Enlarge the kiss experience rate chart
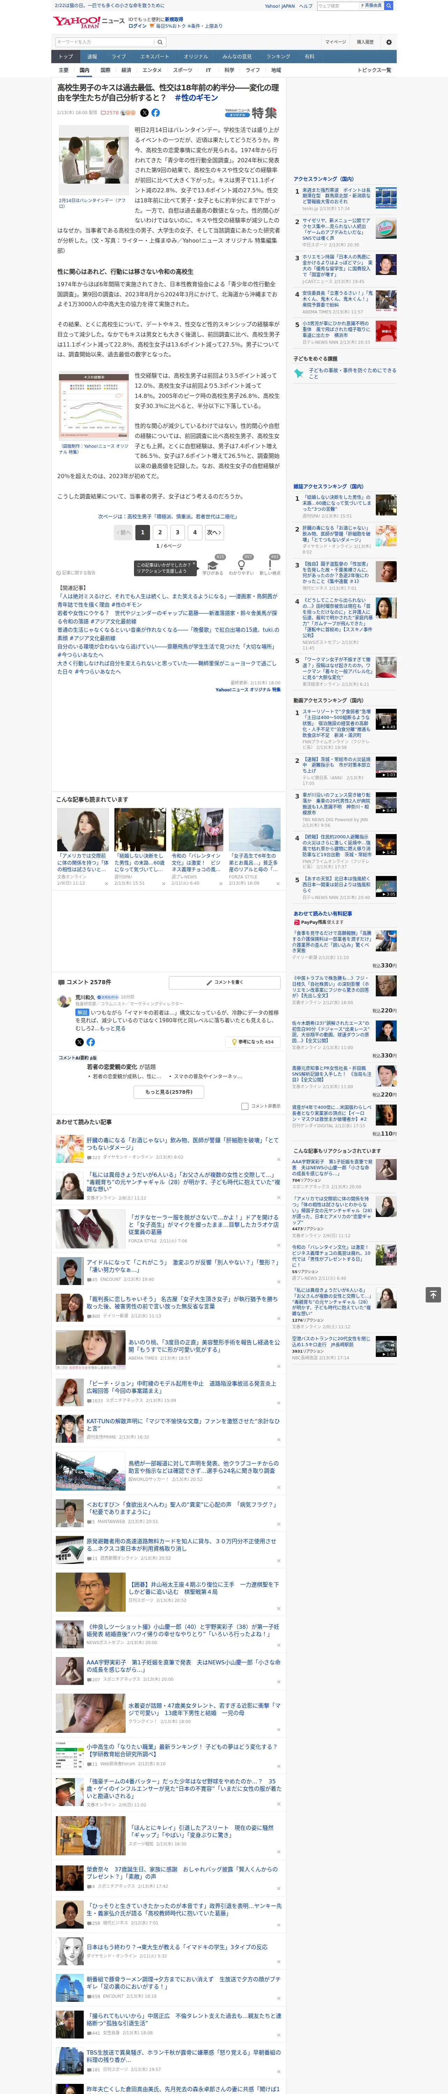 (x=94, y=407)
